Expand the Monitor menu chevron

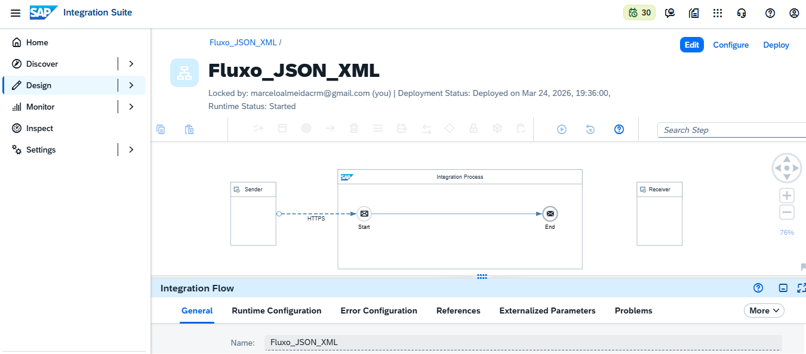tap(131, 107)
